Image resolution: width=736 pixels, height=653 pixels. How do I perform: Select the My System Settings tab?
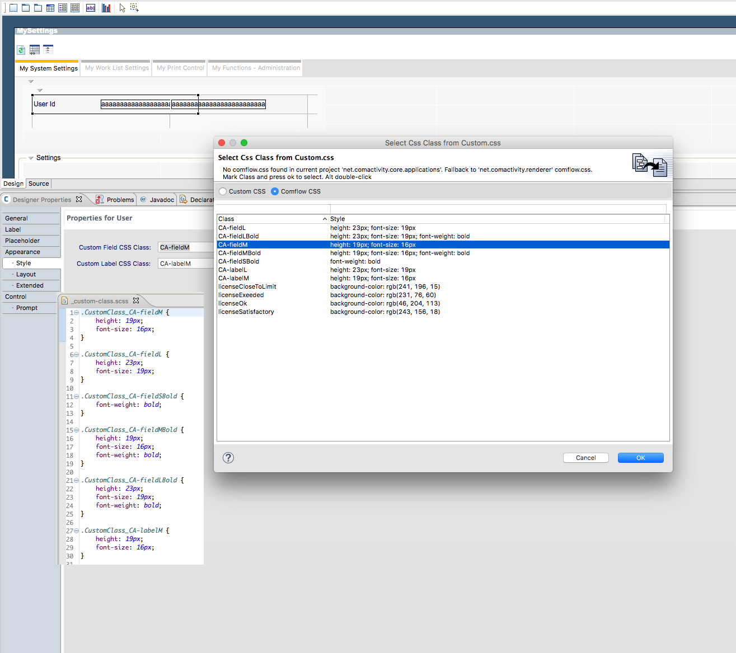pos(48,68)
